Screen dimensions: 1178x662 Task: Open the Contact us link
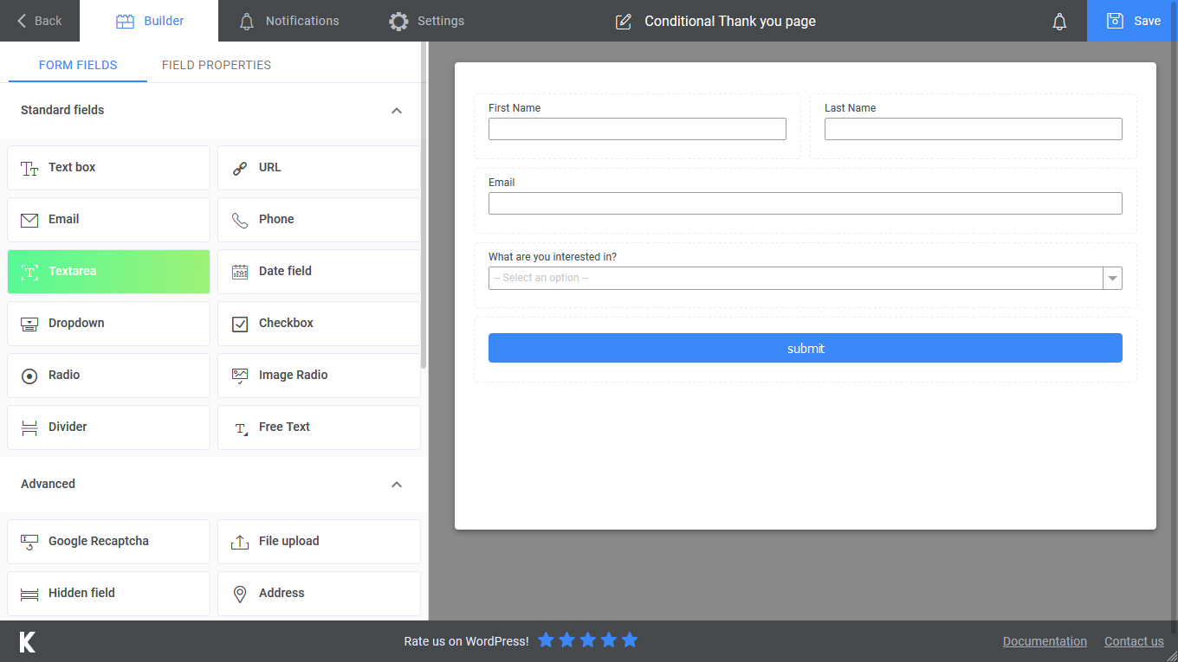(1134, 641)
